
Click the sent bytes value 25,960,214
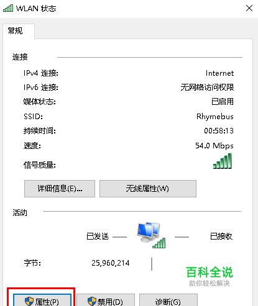click(111, 263)
